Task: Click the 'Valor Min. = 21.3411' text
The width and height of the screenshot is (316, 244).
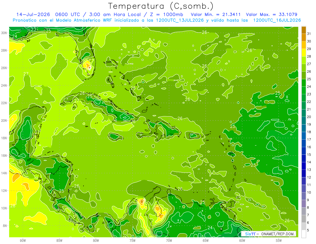Action: click(x=216, y=14)
